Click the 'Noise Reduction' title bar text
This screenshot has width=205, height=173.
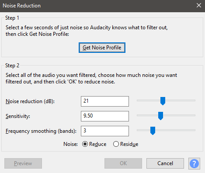[x=21, y=6]
